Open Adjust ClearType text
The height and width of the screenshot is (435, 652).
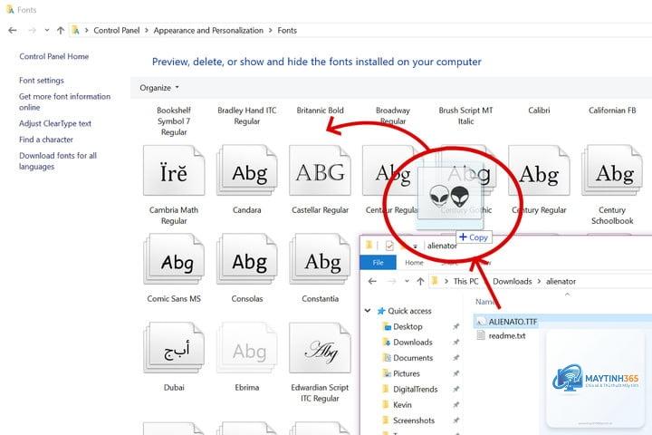coord(55,123)
